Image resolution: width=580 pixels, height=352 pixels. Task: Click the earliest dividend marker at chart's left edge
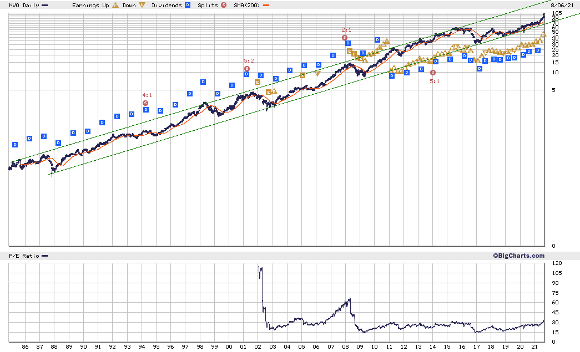click(x=15, y=145)
